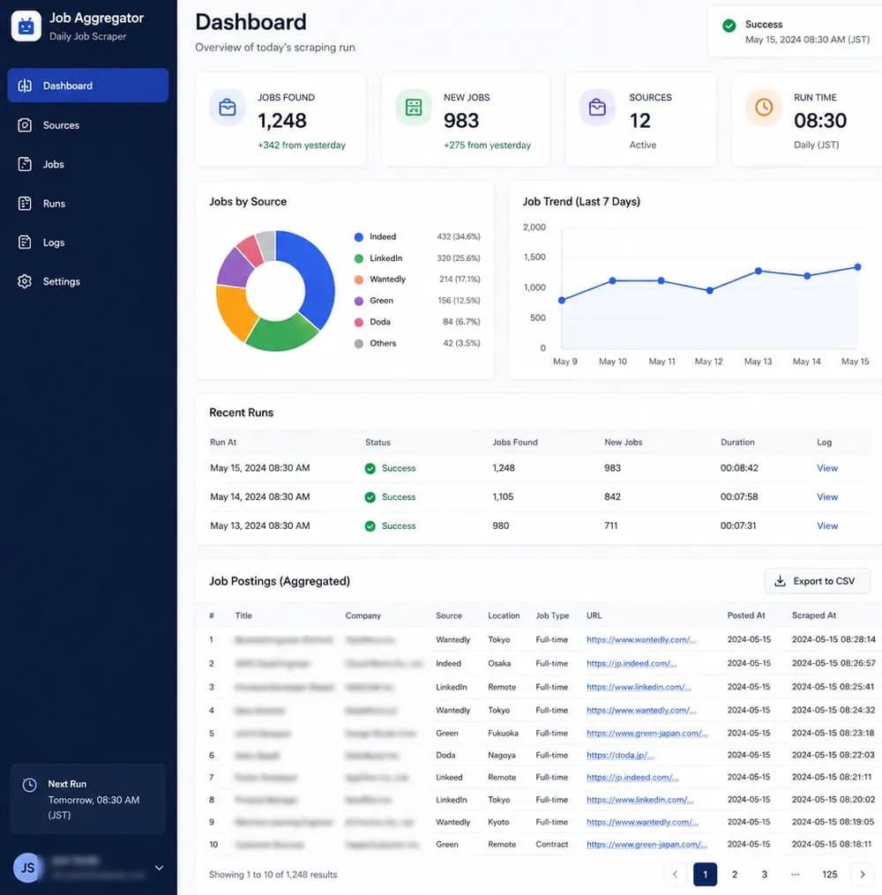This screenshot has width=882, height=895.
Task: Jump to page 125 of results
Action: point(829,874)
